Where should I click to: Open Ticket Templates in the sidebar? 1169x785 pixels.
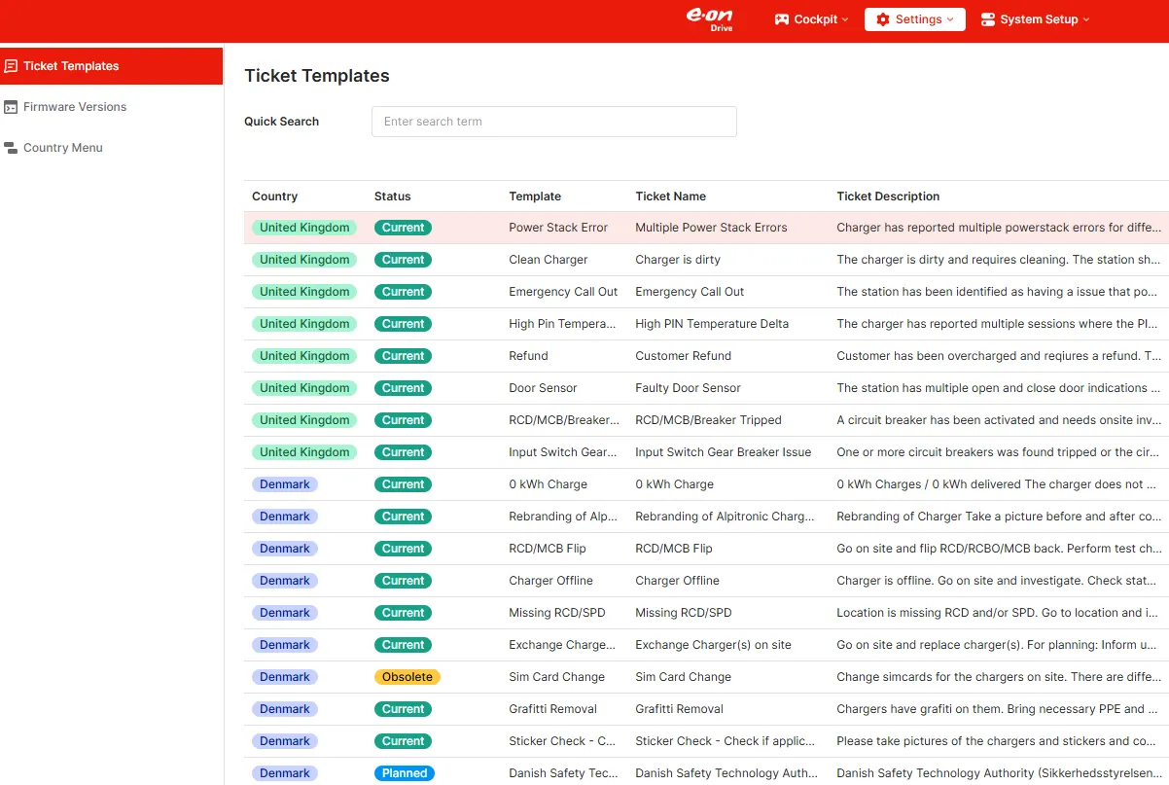pyautogui.click(x=111, y=66)
